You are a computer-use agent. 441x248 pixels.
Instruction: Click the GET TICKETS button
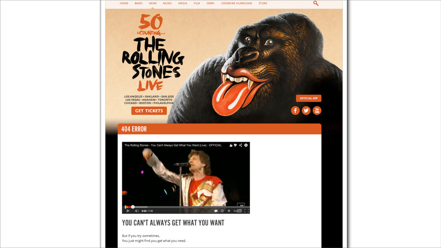[x=149, y=111]
